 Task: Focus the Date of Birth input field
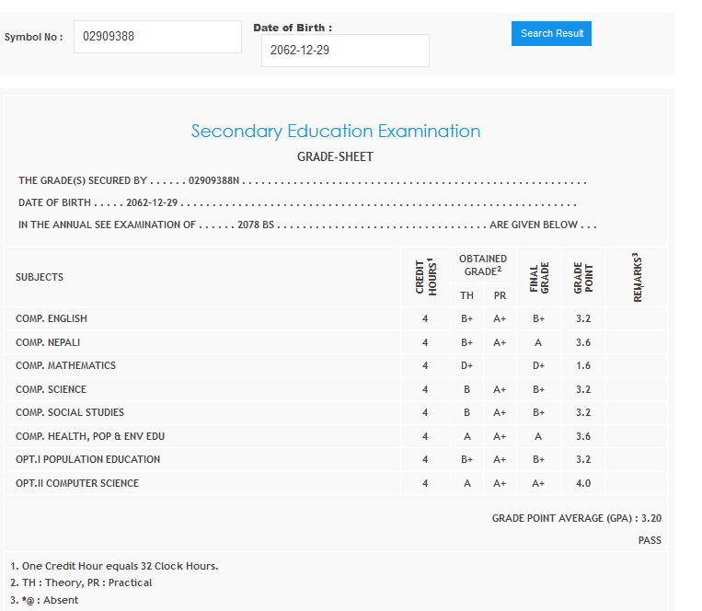tap(345, 51)
